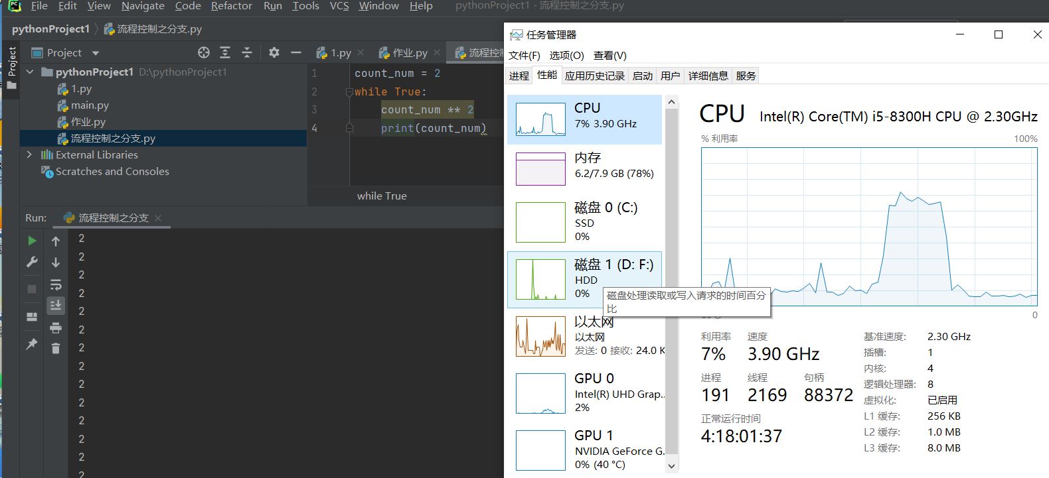The image size is (1049, 478).
Task: Switch to 应用历史记录 tab
Action: click(595, 76)
